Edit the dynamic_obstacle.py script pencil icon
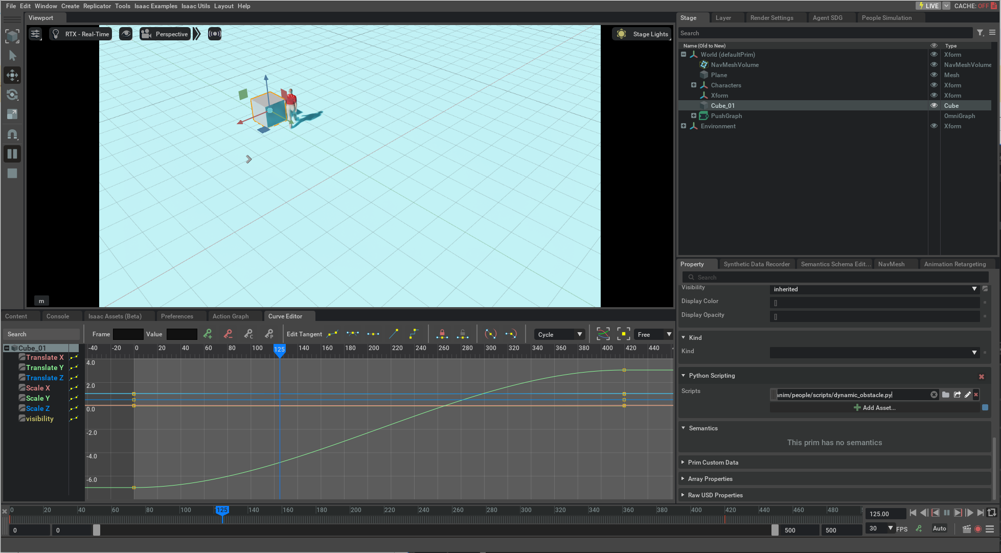1001x553 pixels. point(968,395)
